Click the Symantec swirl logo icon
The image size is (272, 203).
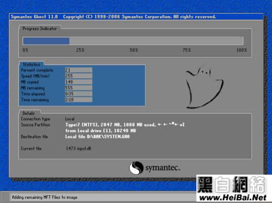(x=136, y=168)
